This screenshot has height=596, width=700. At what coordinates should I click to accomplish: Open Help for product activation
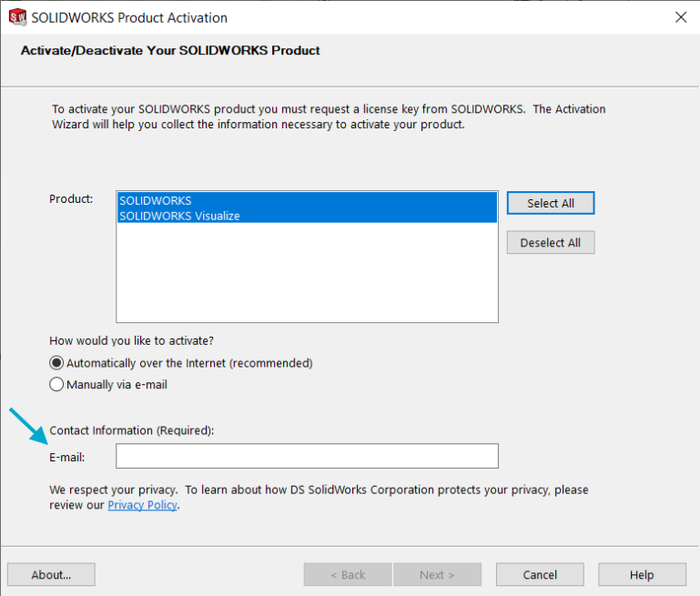[x=642, y=574]
